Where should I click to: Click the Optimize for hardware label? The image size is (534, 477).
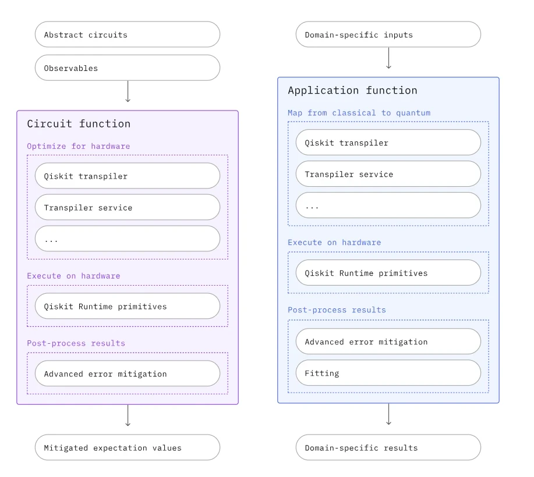(x=78, y=146)
